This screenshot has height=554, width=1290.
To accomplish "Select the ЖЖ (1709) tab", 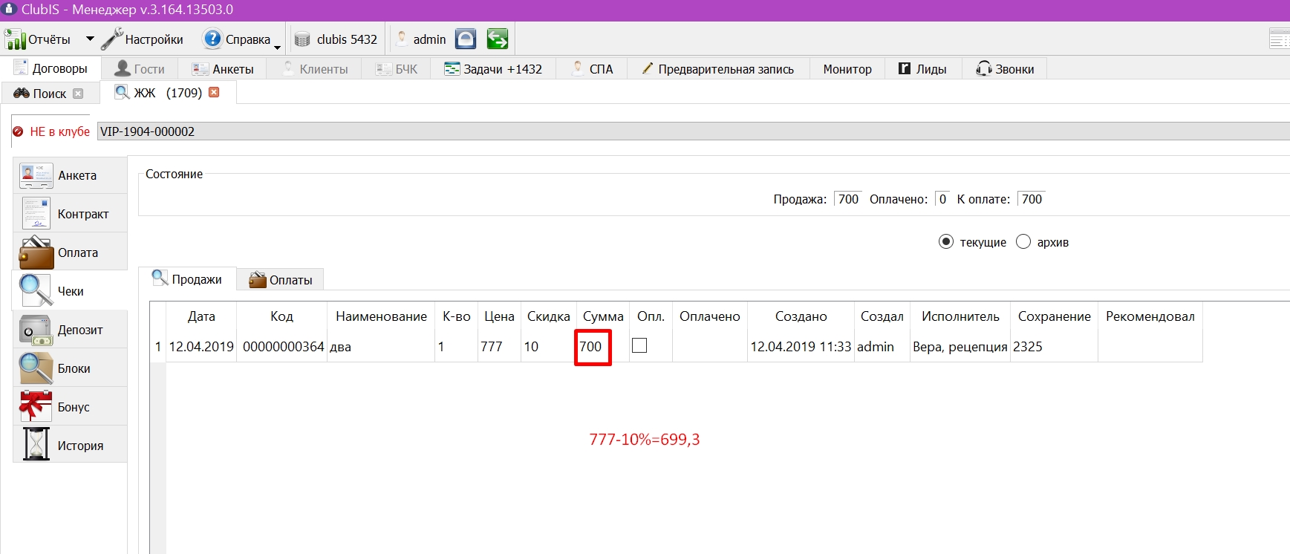I will click(x=167, y=93).
